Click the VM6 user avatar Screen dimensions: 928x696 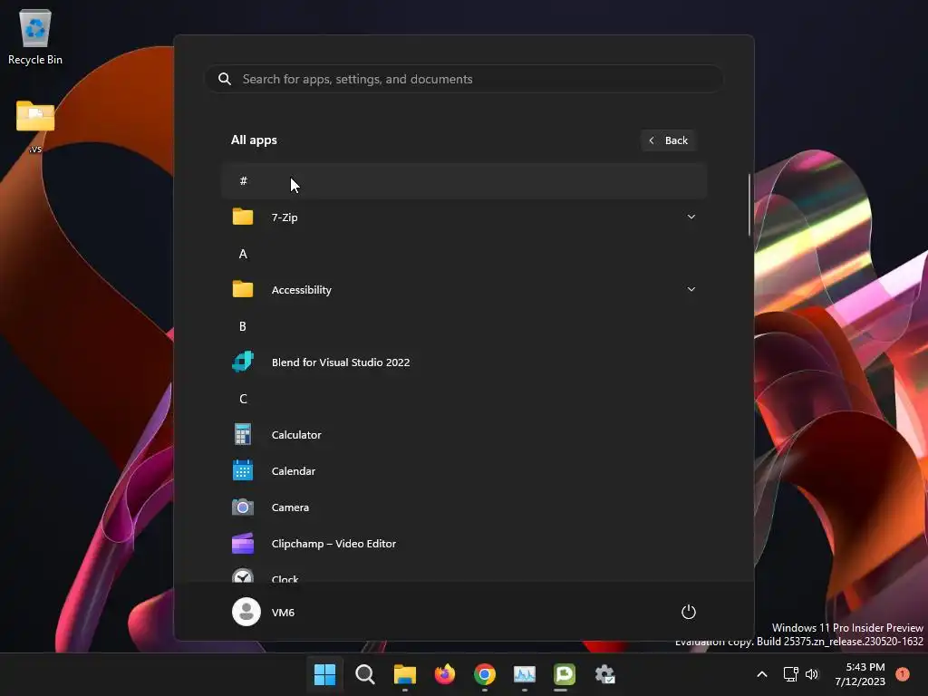pos(246,612)
